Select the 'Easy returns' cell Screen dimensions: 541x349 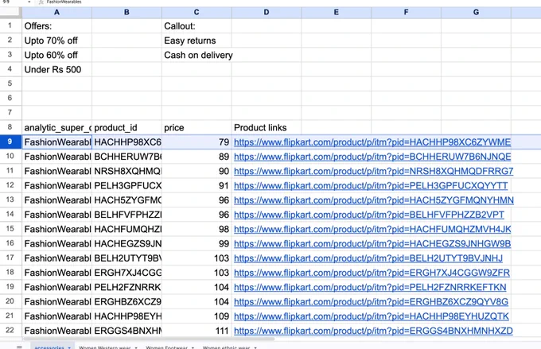[197, 41]
